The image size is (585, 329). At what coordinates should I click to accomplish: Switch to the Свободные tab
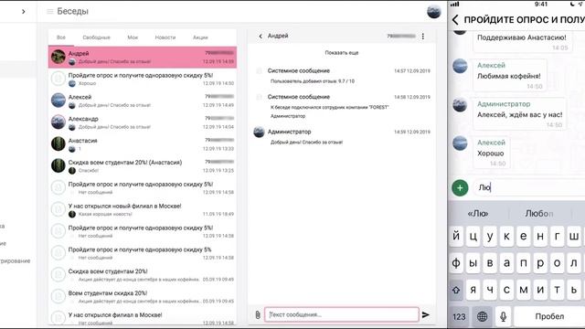point(96,37)
